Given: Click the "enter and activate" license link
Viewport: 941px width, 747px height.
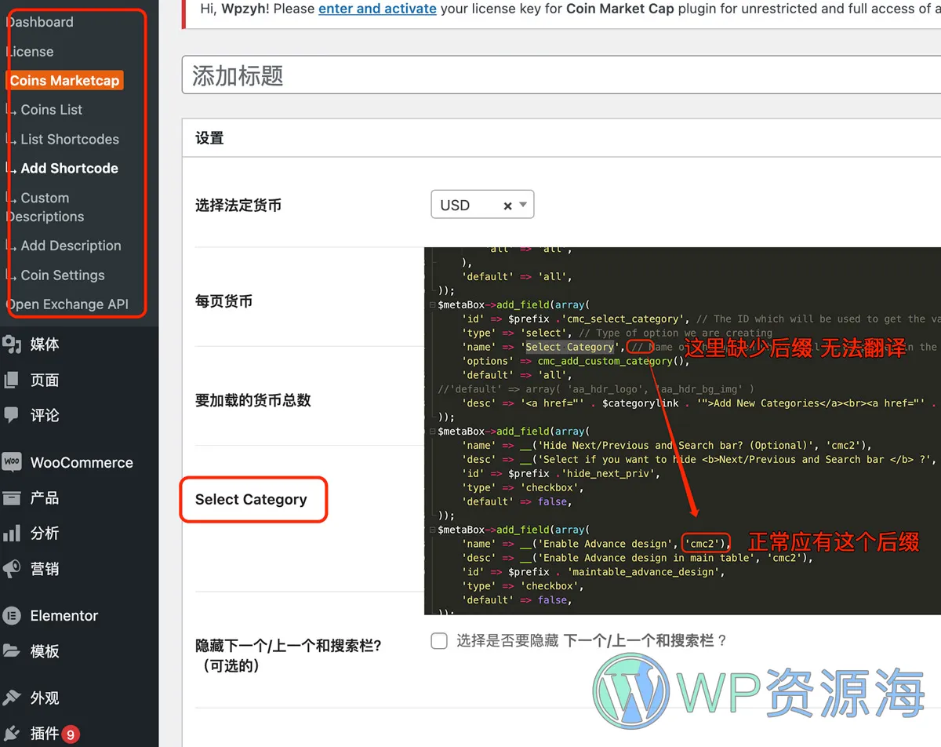Looking at the screenshot, I should pos(377,9).
